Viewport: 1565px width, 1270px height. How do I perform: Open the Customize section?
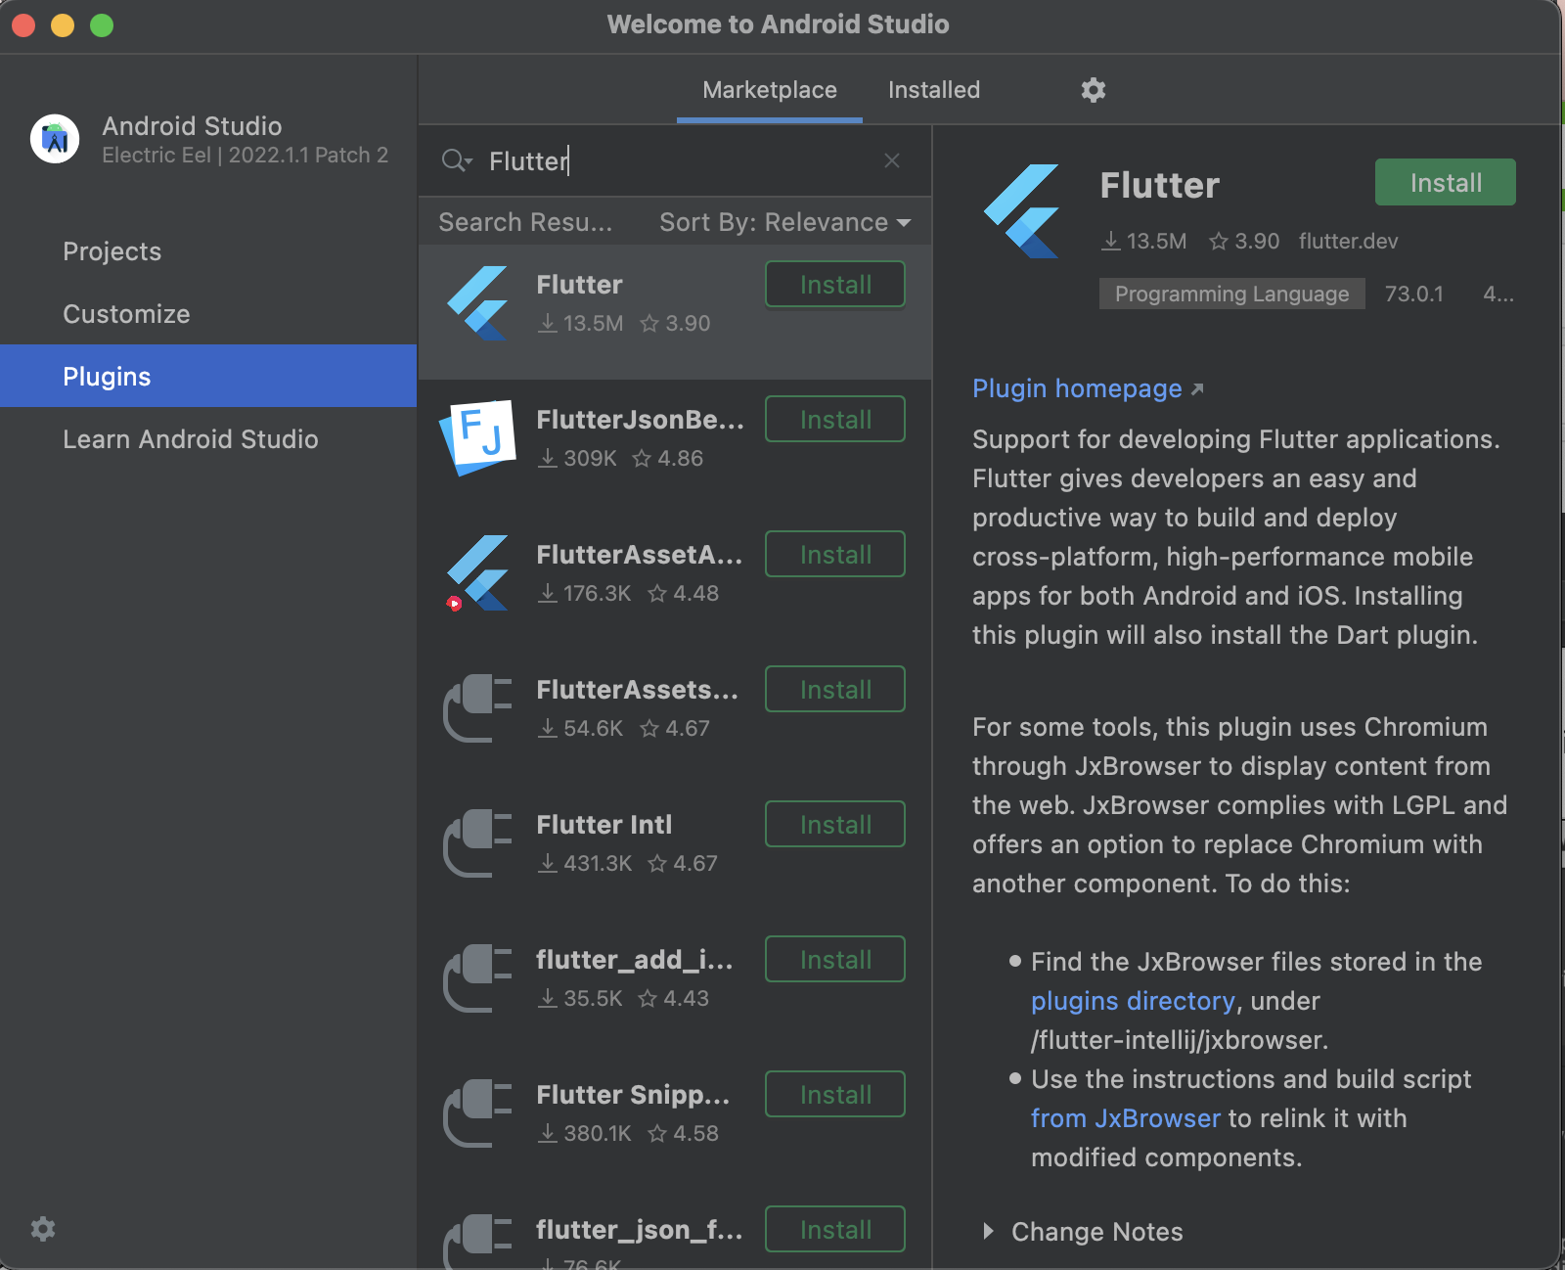208,314
